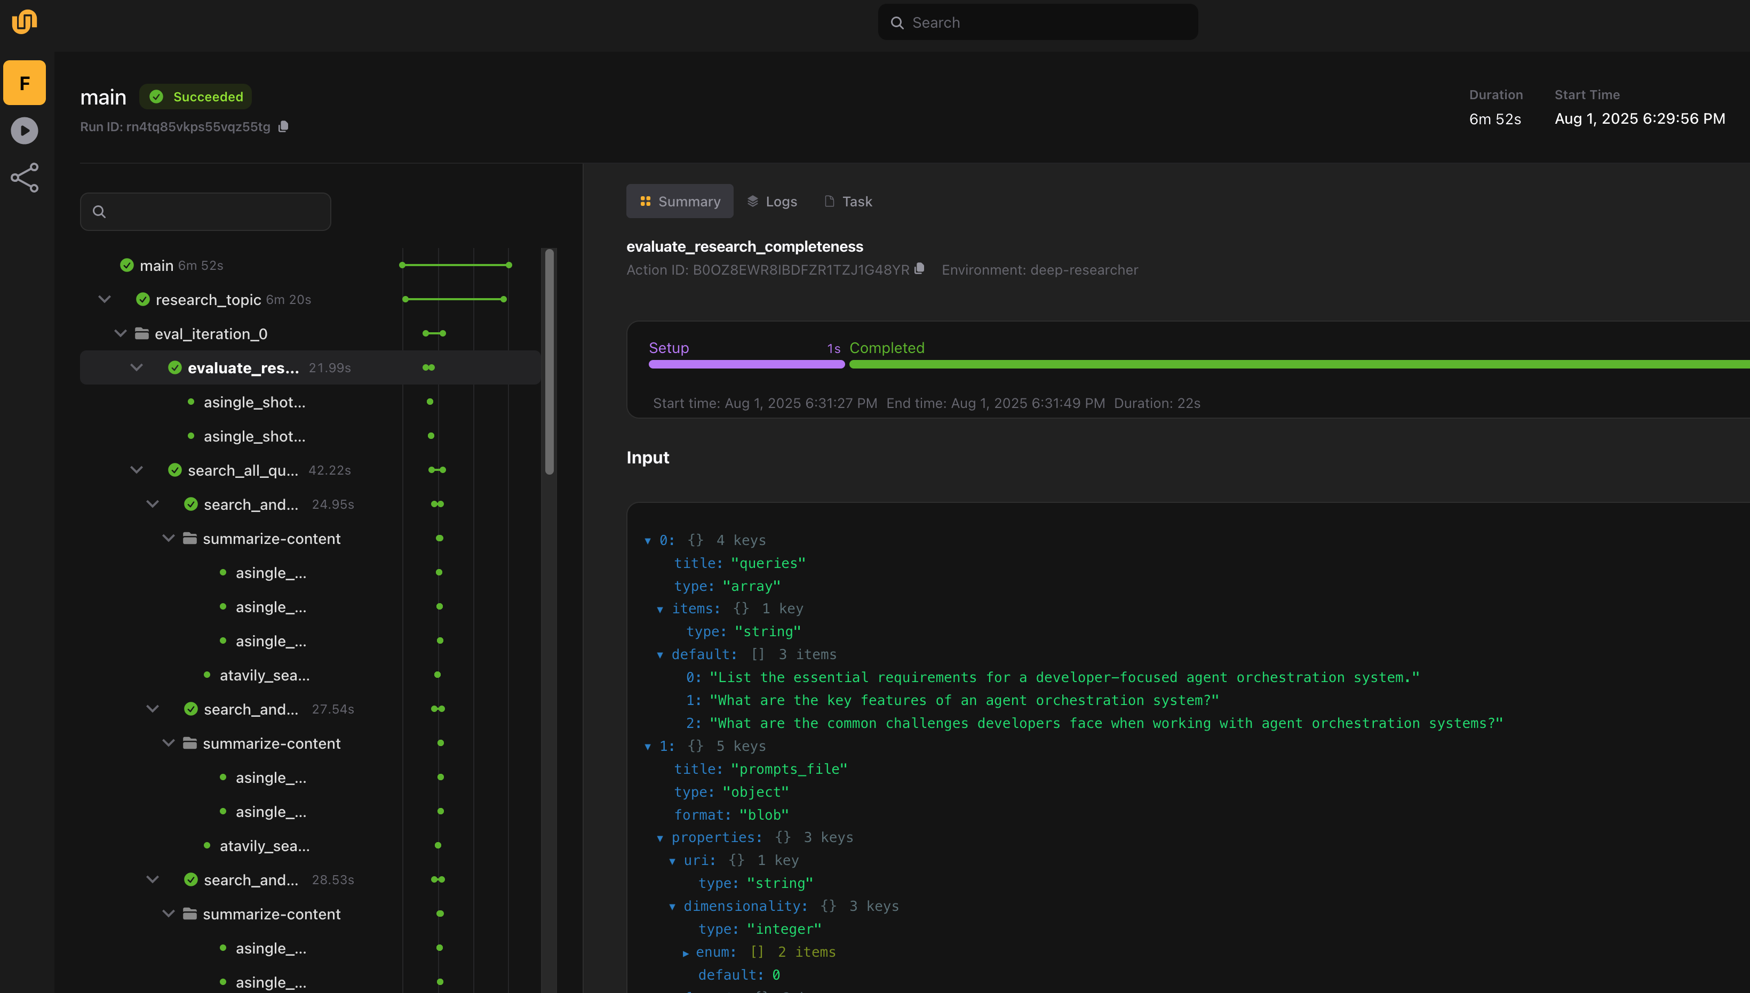Collapse the items JSON object
Image resolution: width=1750 pixels, height=993 pixels.
tap(660, 609)
